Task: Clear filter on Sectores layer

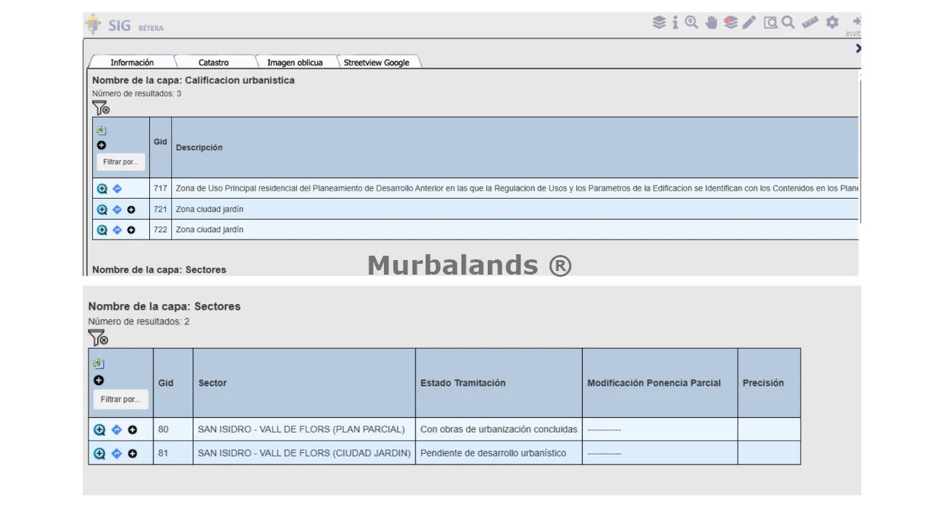Action: point(98,338)
